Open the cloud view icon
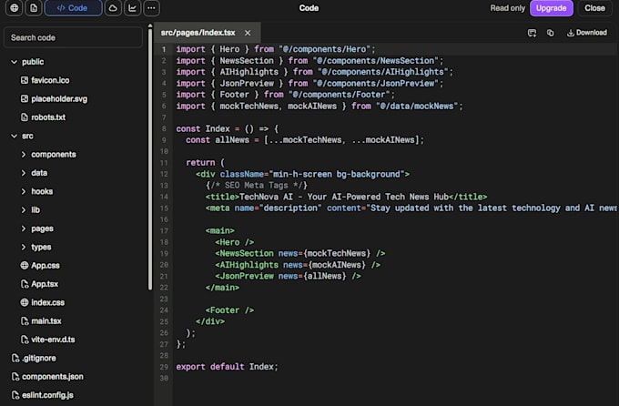This screenshot has width=619, height=406. (x=113, y=8)
